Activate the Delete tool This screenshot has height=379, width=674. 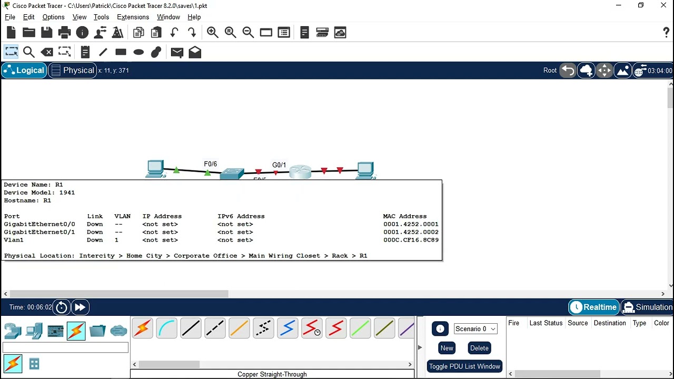(x=47, y=52)
